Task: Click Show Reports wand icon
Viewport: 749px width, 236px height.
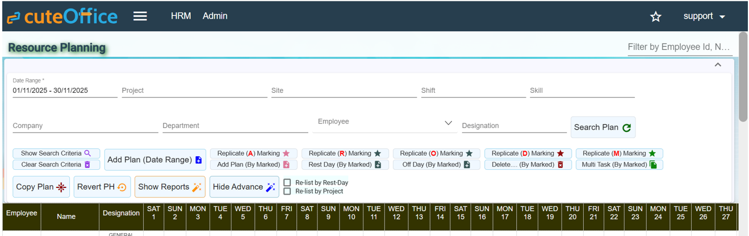Action: pos(196,187)
